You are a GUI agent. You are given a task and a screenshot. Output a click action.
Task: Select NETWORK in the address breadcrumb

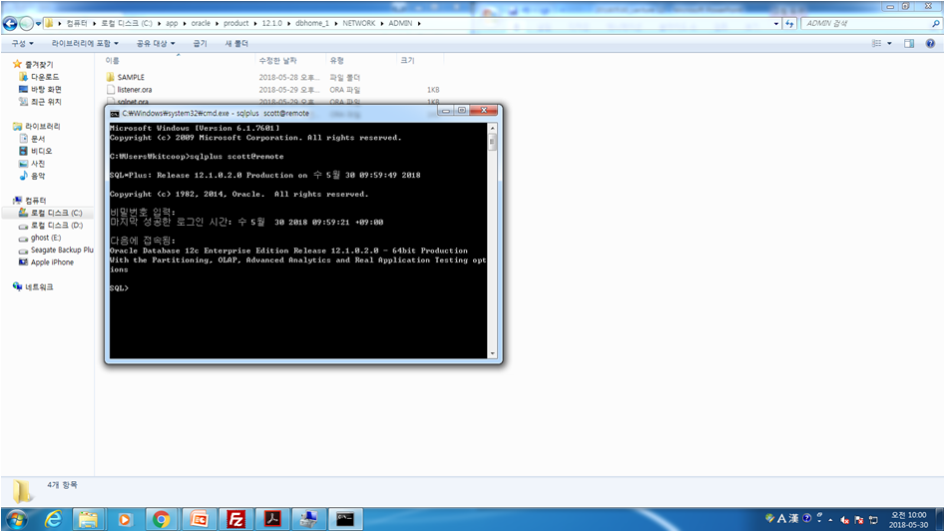pyautogui.click(x=358, y=24)
